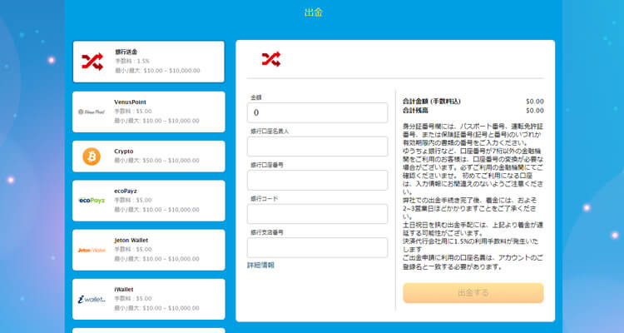This screenshot has width=624, height=333.
Task: Focus the 金額 amount input field
Action: [x=317, y=112]
